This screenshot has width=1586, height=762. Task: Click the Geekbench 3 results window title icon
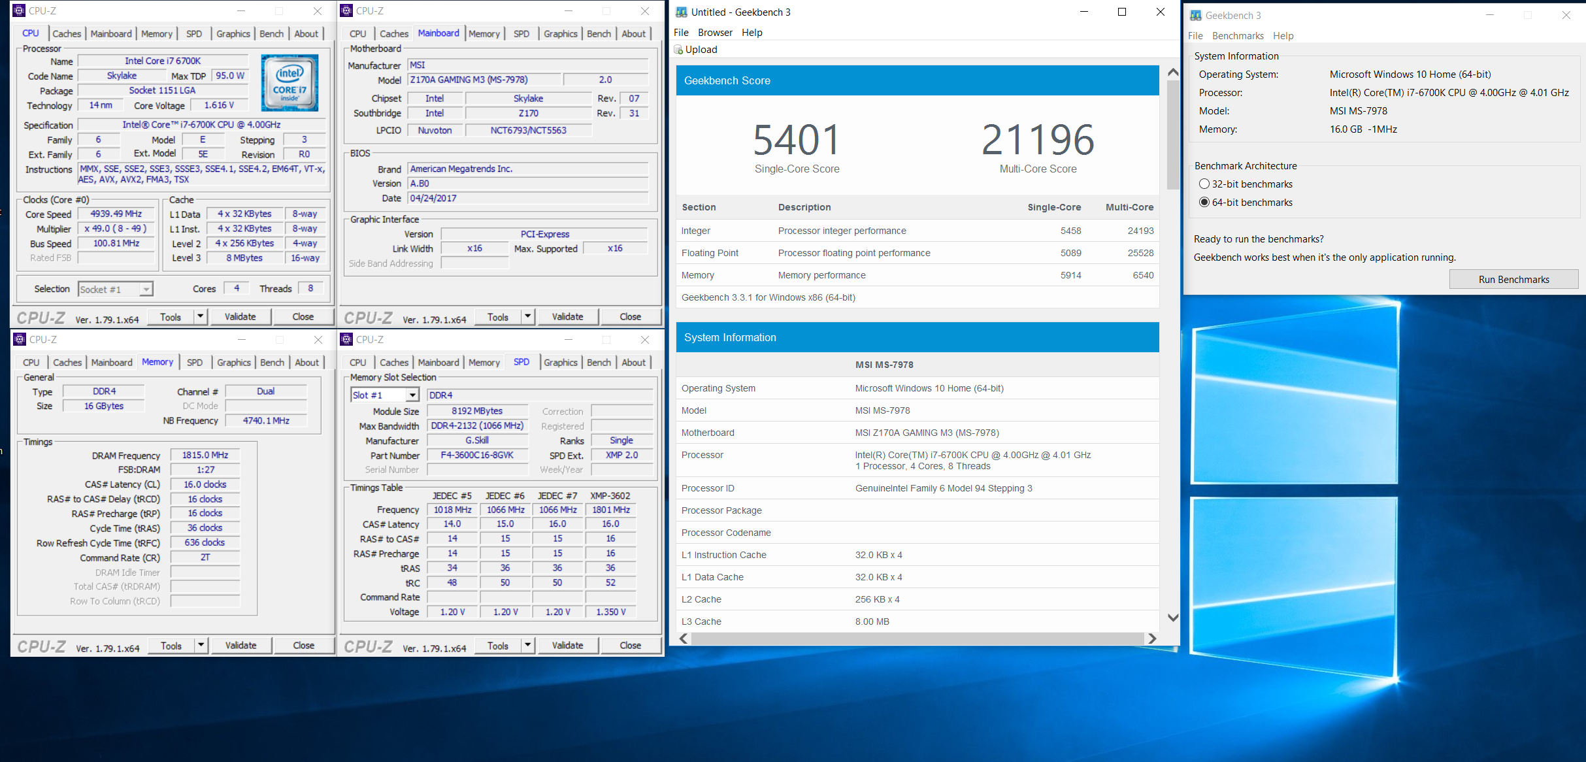(681, 12)
